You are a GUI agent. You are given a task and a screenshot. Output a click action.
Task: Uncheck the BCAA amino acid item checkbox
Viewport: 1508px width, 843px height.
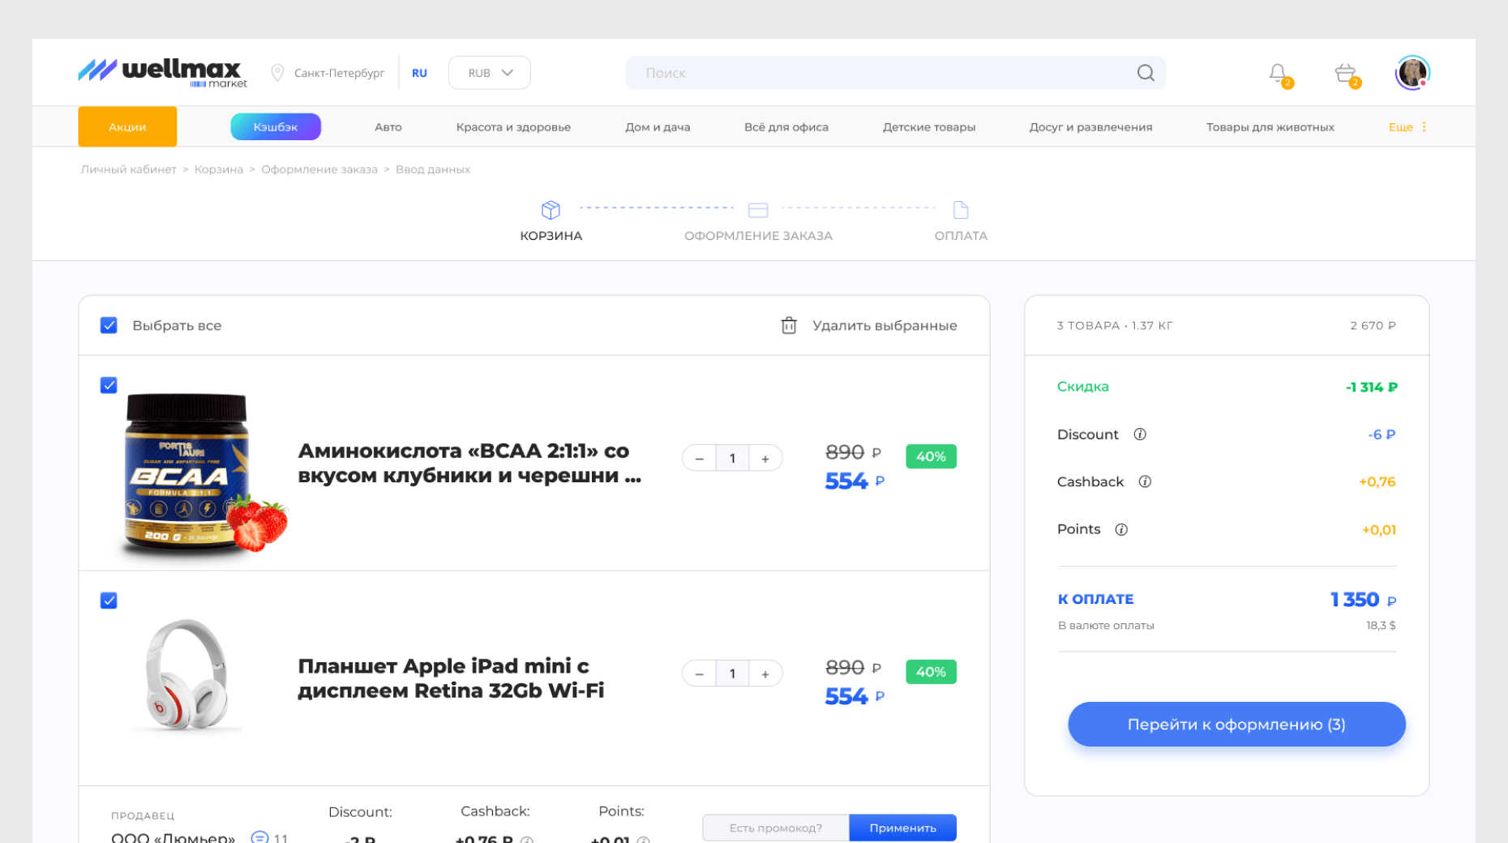(109, 385)
